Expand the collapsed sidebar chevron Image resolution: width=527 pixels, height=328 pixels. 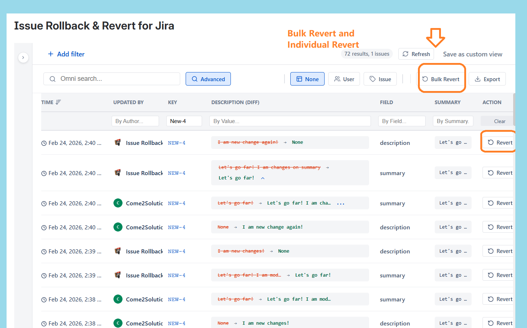pyautogui.click(x=23, y=58)
